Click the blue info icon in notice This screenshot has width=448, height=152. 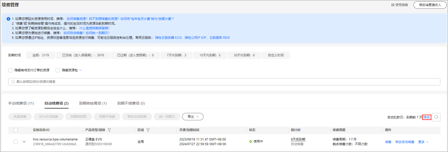[8, 19]
